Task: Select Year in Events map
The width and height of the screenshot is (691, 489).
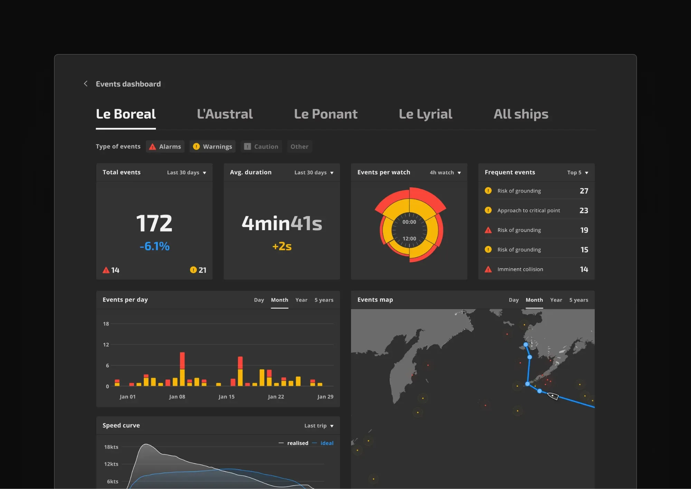Action: pyautogui.click(x=556, y=300)
